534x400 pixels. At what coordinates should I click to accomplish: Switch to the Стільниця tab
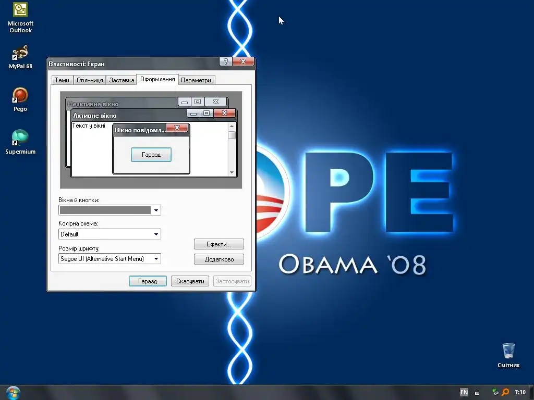coord(90,80)
